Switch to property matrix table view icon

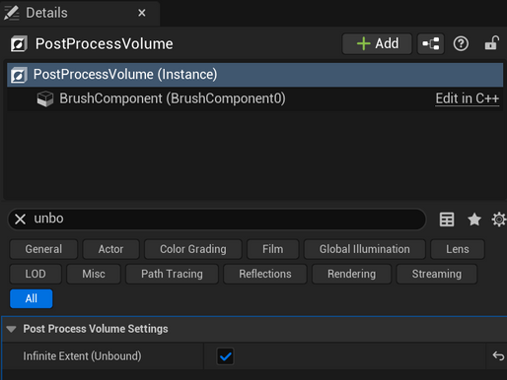coord(447,220)
